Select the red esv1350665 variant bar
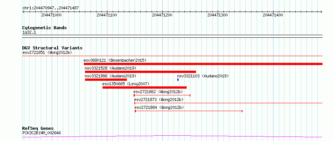Image resolution: width=333 pixels, height=141 pixels. (x=145, y=88)
